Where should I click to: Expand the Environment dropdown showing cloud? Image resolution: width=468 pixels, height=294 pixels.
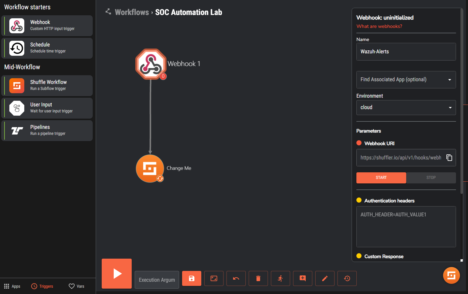tap(406, 108)
